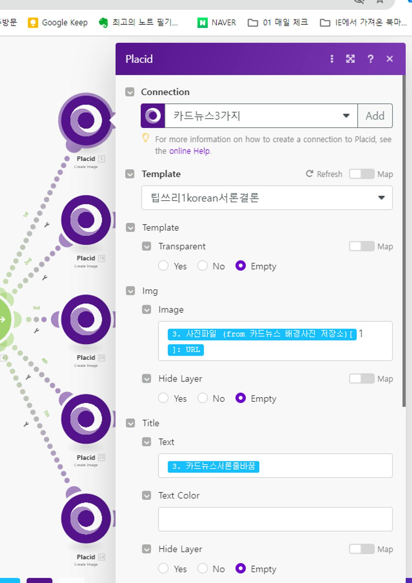Screen dimensions: 412x583
Task: Select the Placid module numbered 20
Action: coord(86,319)
